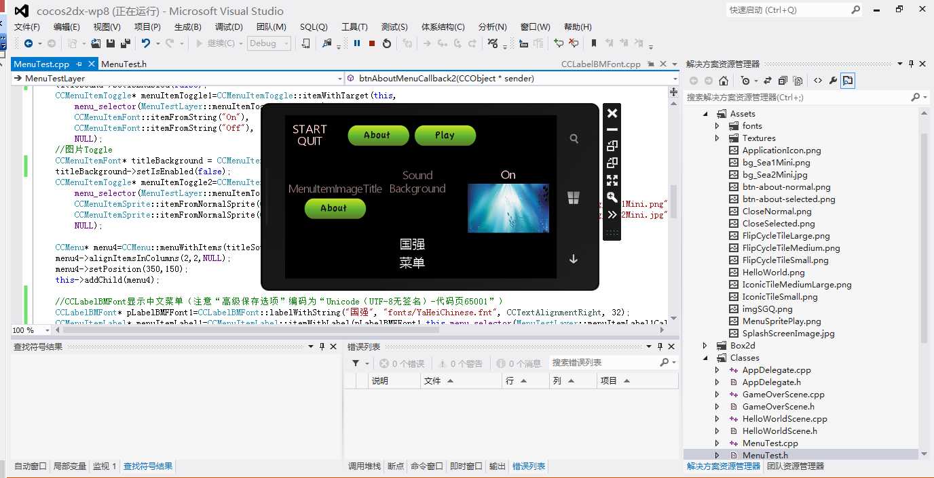Collapse the Assets folder node

click(705, 114)
